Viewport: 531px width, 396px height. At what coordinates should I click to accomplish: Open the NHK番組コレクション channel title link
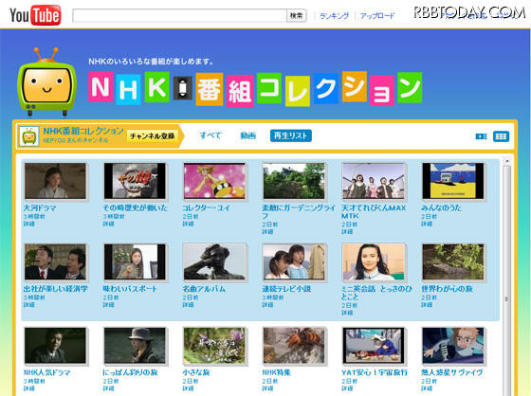click(x=83, y=131)
